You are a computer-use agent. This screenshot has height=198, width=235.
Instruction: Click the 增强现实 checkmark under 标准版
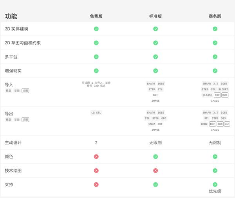click(x=155, y=71)
